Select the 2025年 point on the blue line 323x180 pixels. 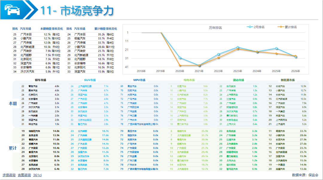(276, 48)
